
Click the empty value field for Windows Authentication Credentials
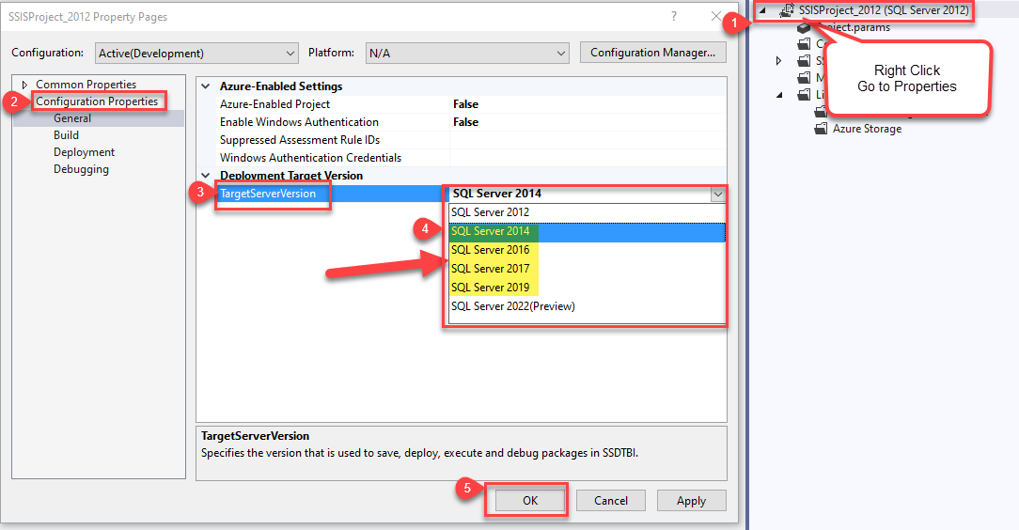pyautogui.click(x=588, y=158)
